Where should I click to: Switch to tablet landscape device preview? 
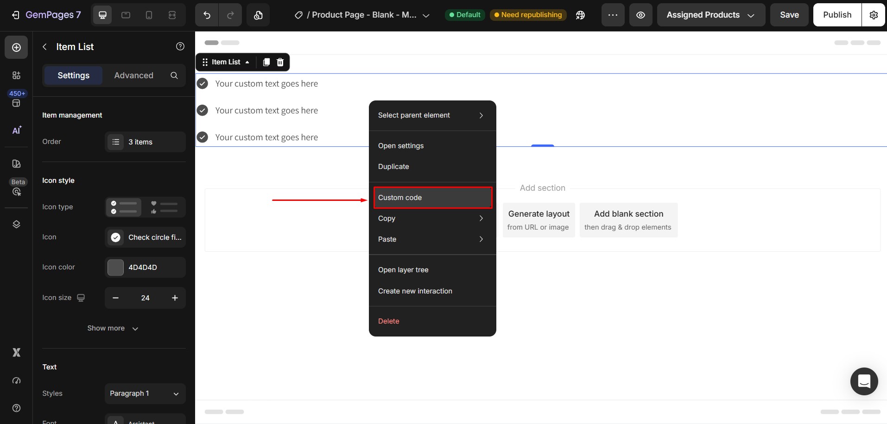[x=126, y=15]
